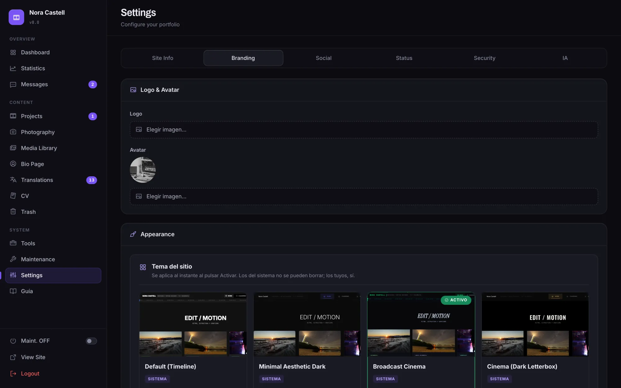The height and width of the screenshot is (388, 621).
Task: Switch to the Site Info tab
Action: [x=163, y=58]
